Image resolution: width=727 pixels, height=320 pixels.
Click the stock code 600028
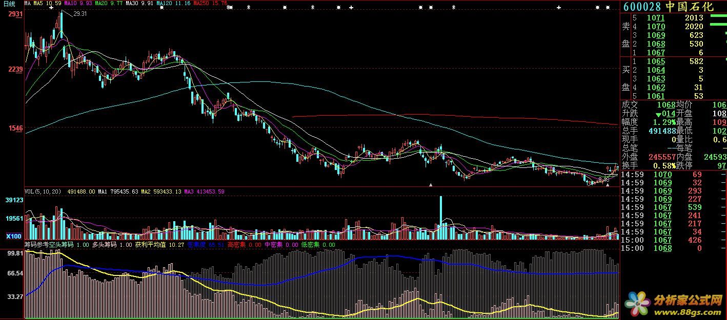click(642, 7)
